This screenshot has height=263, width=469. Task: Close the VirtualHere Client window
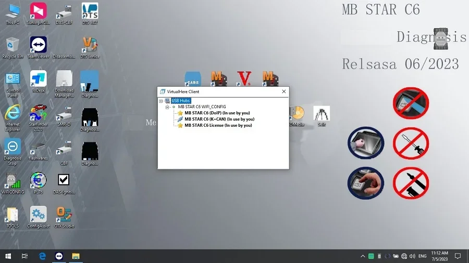coord(284,91)
